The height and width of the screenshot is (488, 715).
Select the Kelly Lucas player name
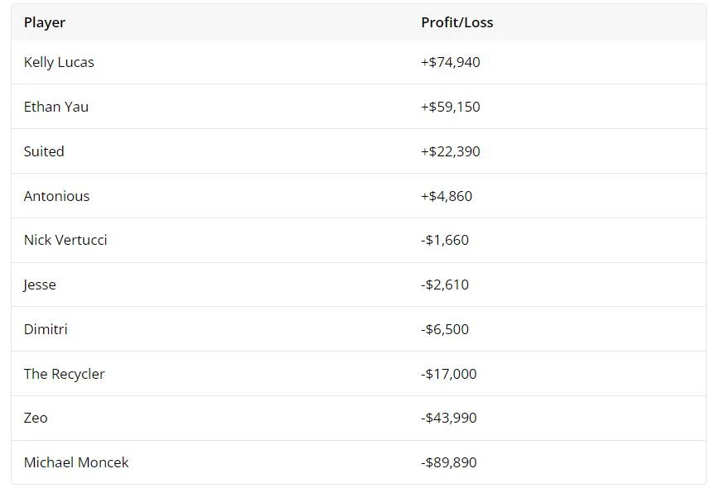tap(59, 62)
